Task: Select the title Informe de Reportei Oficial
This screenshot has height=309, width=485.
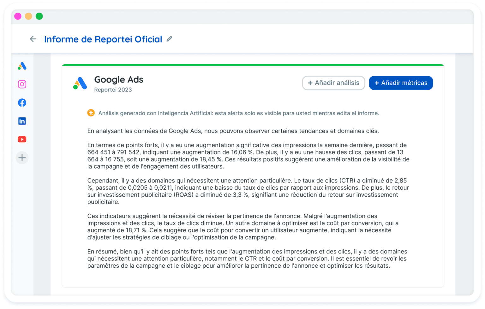Action: [x=103, y=39]
